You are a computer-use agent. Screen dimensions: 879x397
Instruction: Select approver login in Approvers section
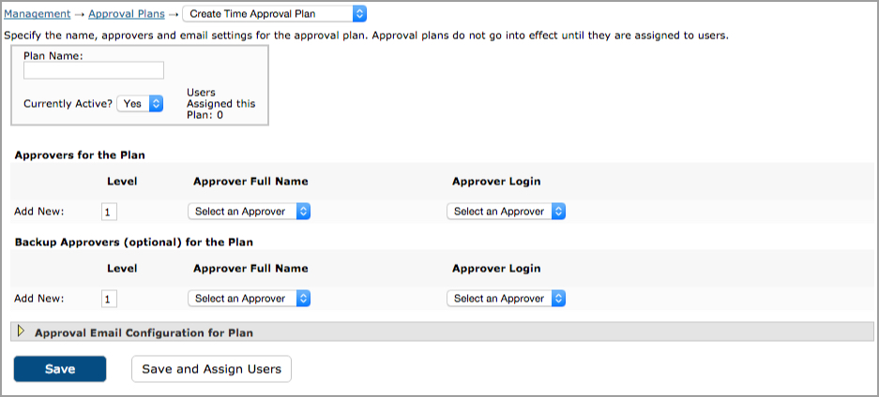tap(506, 212)
